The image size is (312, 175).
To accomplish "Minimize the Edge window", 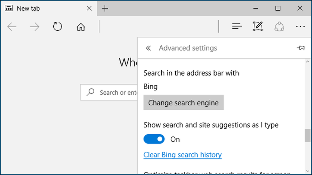I will tap(256, 8).
